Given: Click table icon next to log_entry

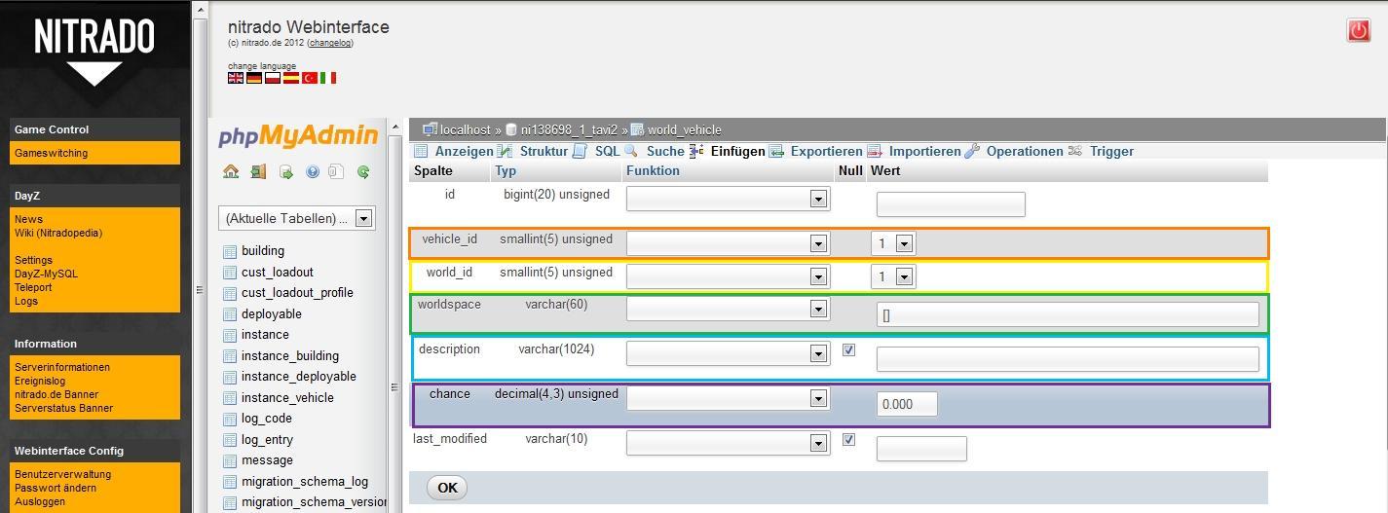Looking at the screenshot, I should 230,440.
